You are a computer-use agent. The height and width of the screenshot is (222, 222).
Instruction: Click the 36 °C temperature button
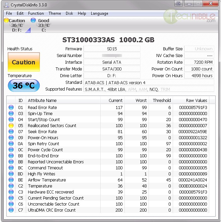[x=23, y=86]
